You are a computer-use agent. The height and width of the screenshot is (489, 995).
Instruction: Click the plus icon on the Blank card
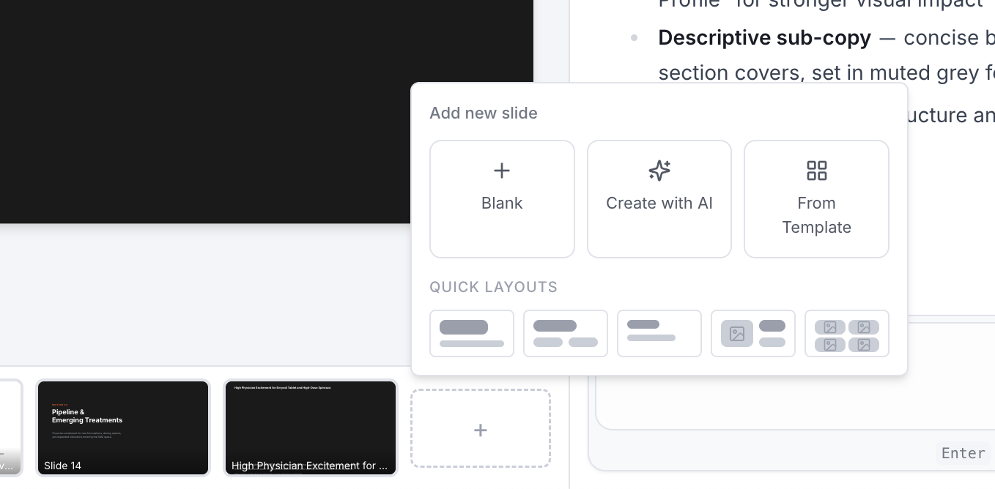(x=502, y=171)
